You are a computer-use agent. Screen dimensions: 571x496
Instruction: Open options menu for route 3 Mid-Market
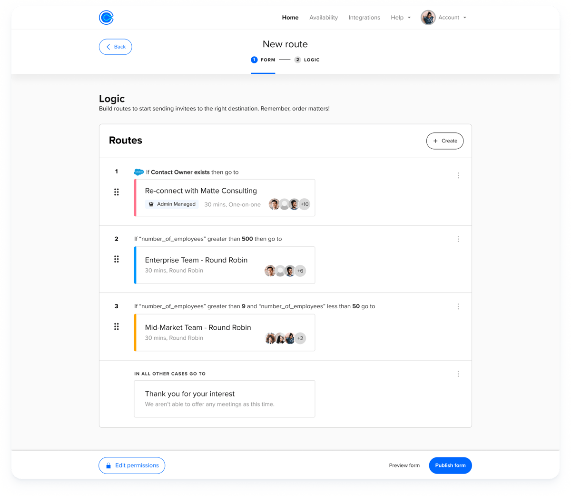click(458, 307)
